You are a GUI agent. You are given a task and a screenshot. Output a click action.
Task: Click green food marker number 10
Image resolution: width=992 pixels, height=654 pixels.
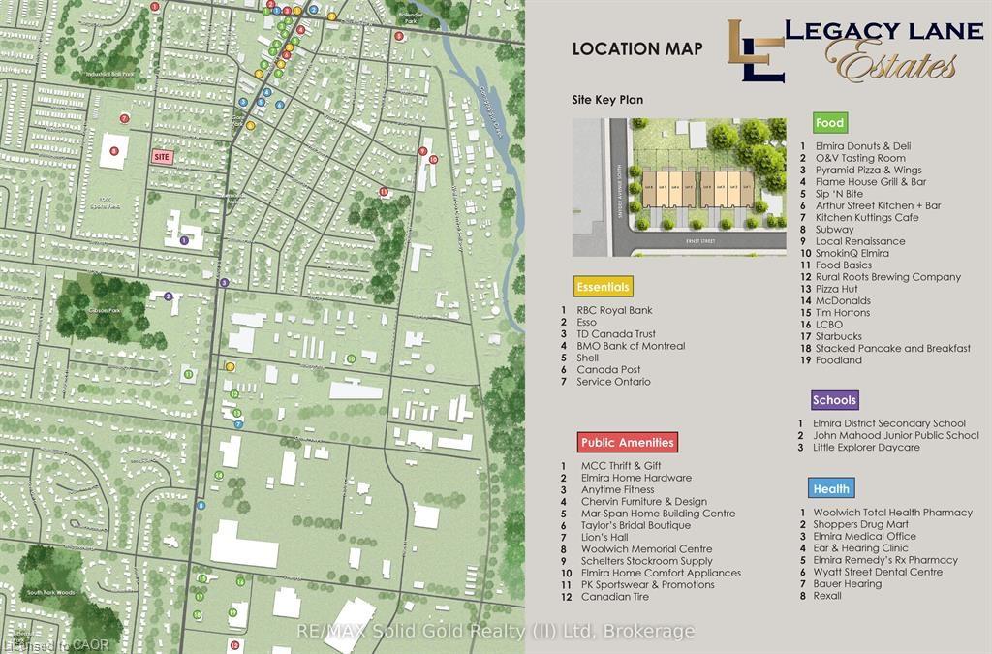351,358
